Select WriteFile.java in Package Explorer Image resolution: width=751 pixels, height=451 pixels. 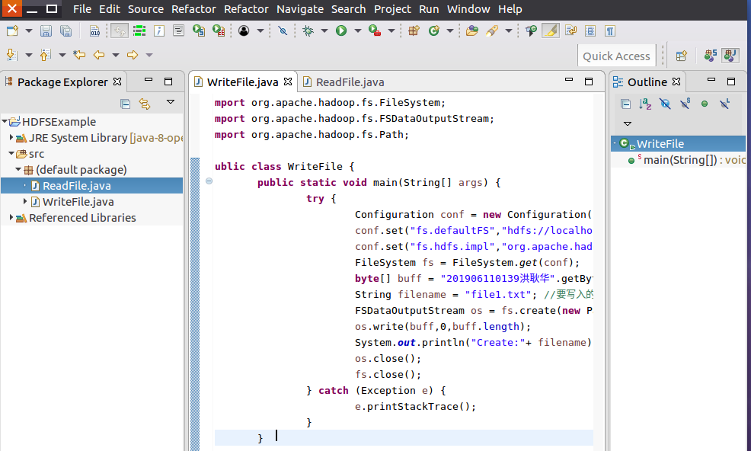78,202
